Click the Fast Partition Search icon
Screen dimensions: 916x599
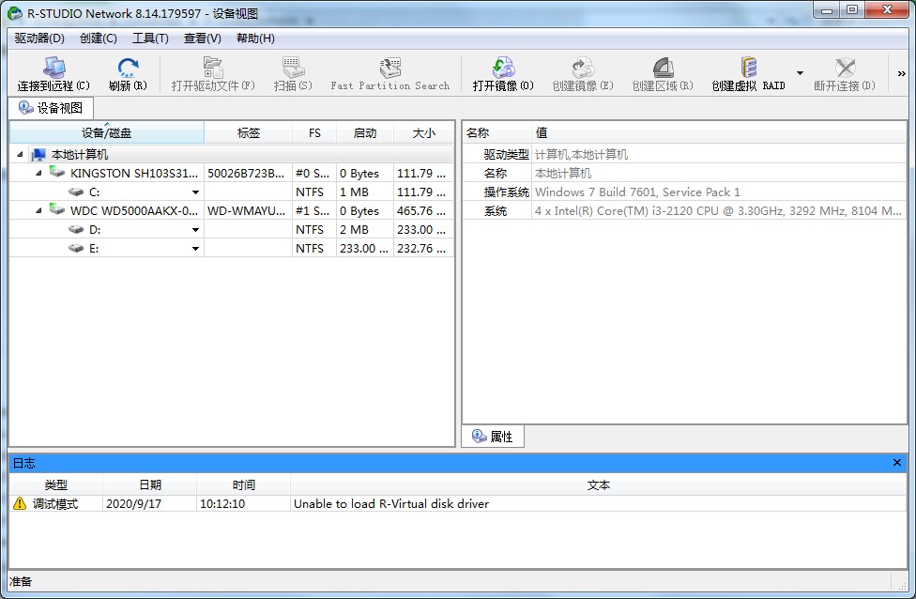click(390, 68)
